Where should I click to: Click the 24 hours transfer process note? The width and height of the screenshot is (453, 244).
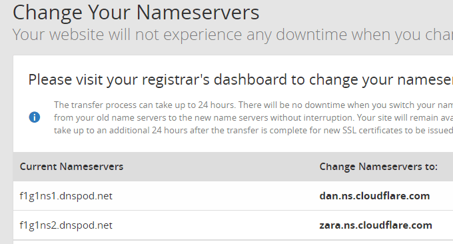click(253, 105)
